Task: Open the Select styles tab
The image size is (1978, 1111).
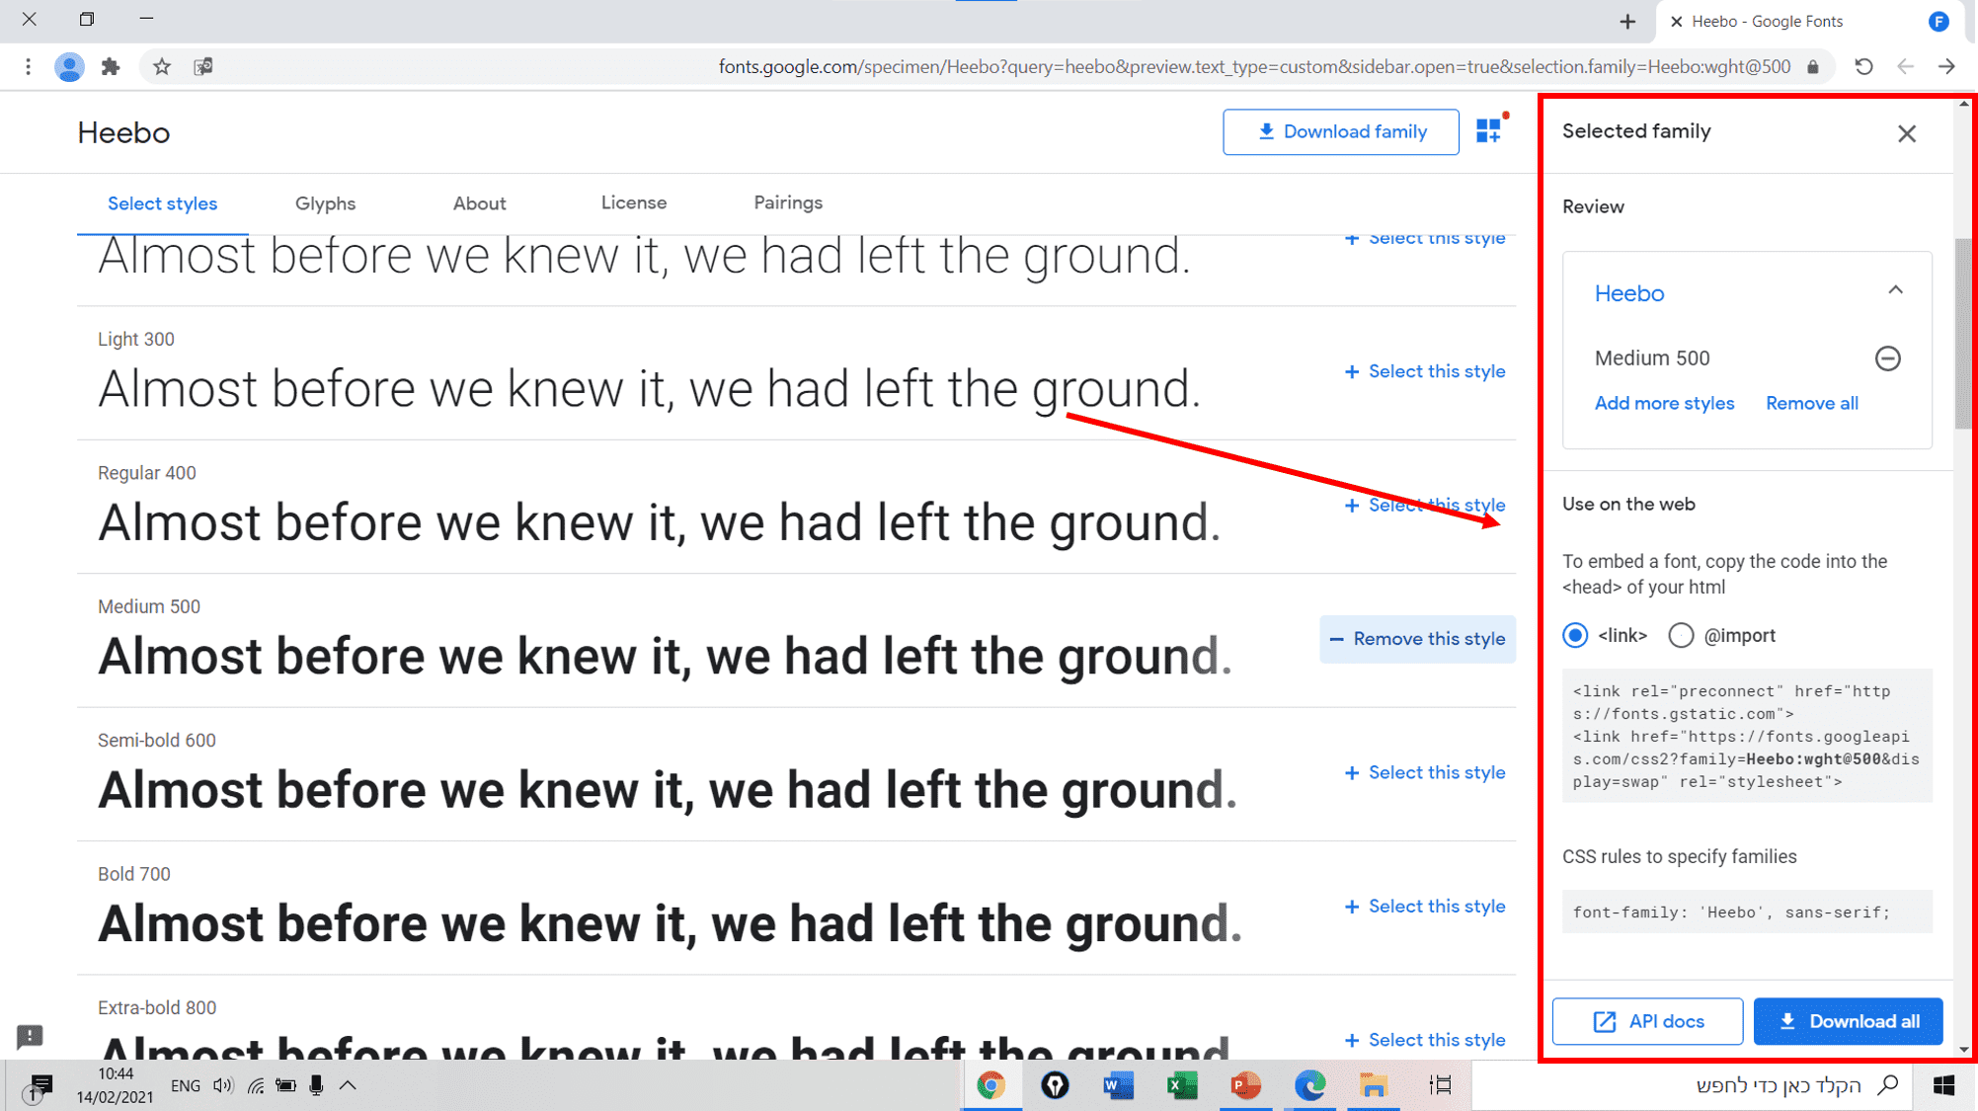Action: coord(162,203)
